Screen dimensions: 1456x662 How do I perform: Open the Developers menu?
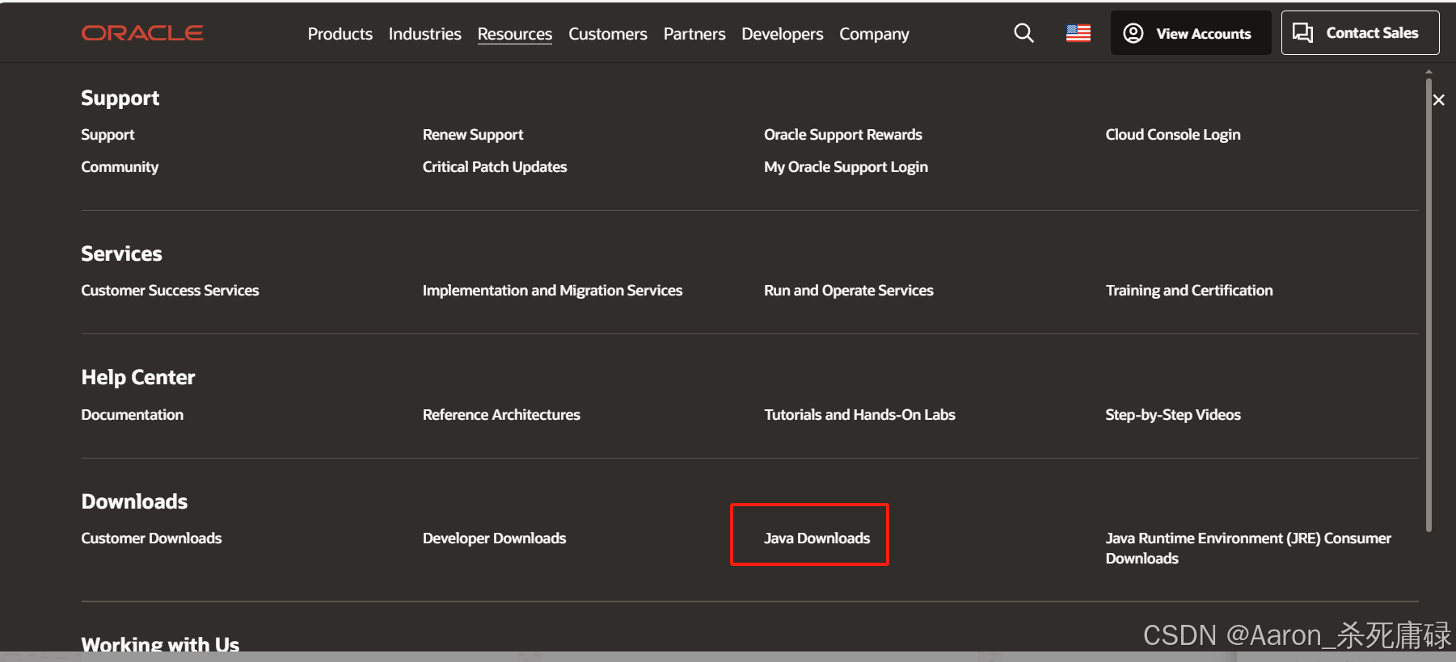tap(783, 34)
